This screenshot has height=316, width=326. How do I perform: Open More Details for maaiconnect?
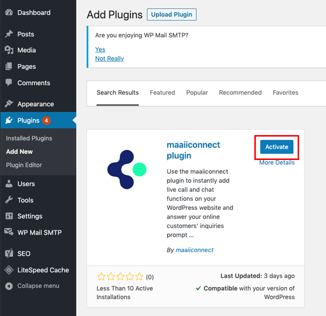(277, 162)
